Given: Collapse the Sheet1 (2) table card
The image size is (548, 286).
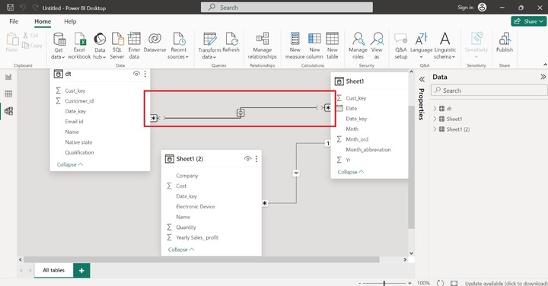Looking at the screenshot, I should click(x=181, y=249).
